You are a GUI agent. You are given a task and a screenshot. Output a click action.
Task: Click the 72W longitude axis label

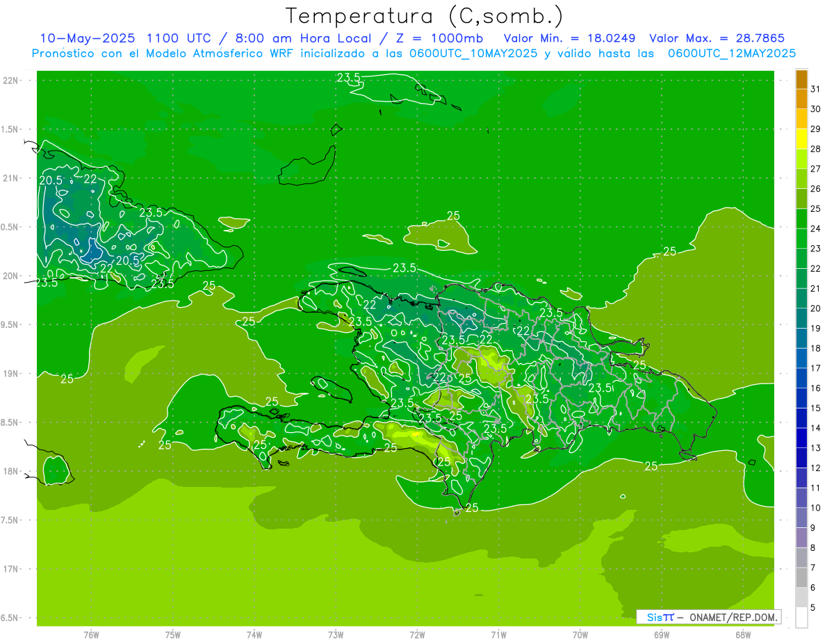click(x=418, y=634)
